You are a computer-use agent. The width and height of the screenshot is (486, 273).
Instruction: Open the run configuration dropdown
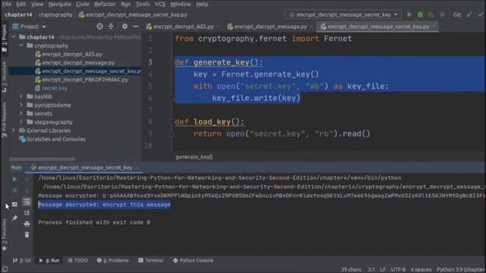[x=343, y=14]
